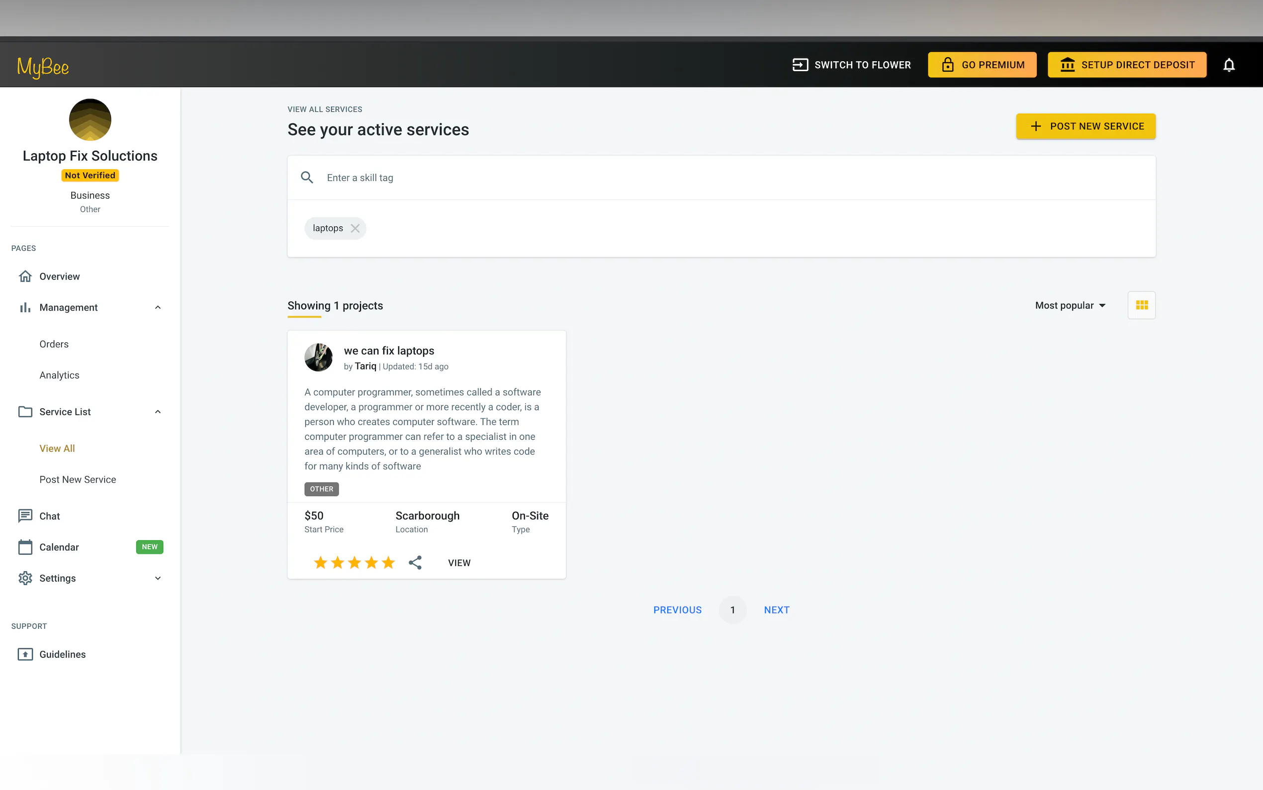Viewport: 1263px width, 790px height.
Task: Collapse the Management section
Action: click(158, 307)
